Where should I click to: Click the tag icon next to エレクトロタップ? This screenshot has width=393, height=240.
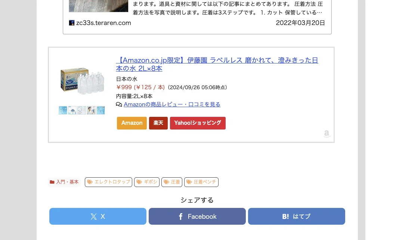click(90, 182)
